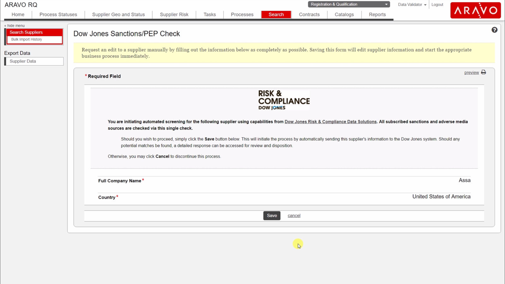The image size is (505, 284).
Task: Select Search Suppliers in the sidebar
Action: [x=26, y=32]
